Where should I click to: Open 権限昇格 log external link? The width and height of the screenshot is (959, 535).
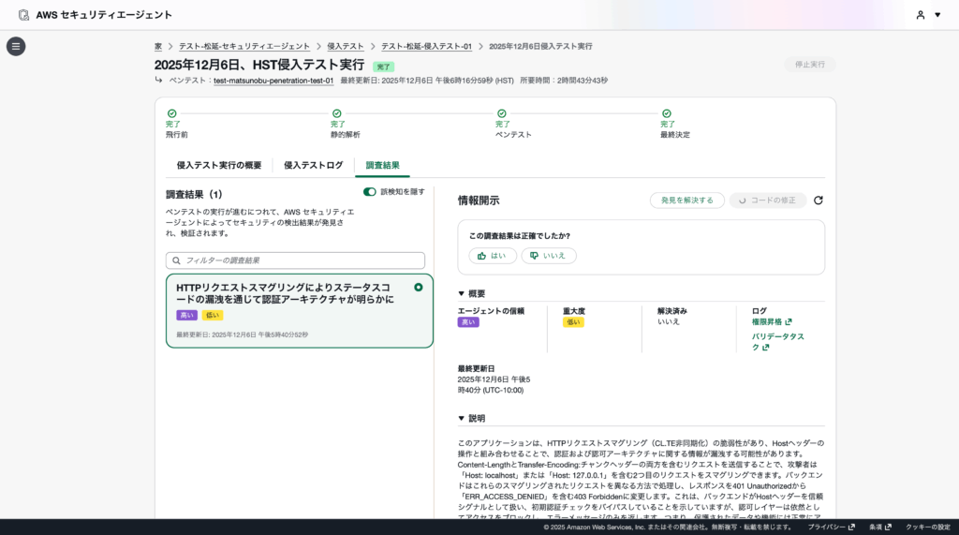[x=772, y=321]
